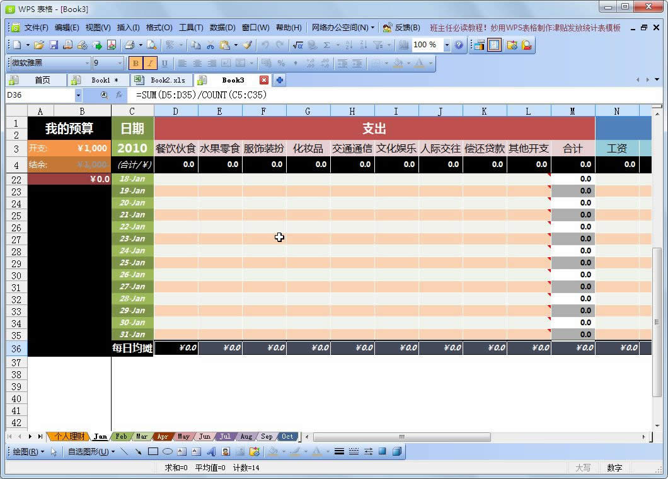Expand the 网络办公空间(N) menu

click(343, 28)
